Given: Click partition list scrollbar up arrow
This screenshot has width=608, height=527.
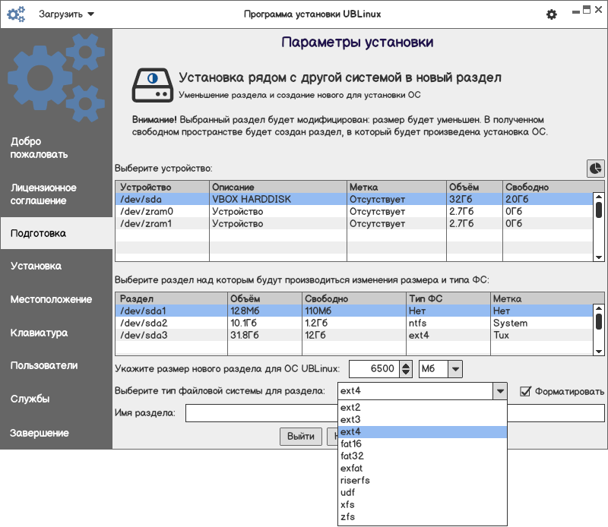Looking at the screenshot, I should pyautogui.click(x=599, y=308).
